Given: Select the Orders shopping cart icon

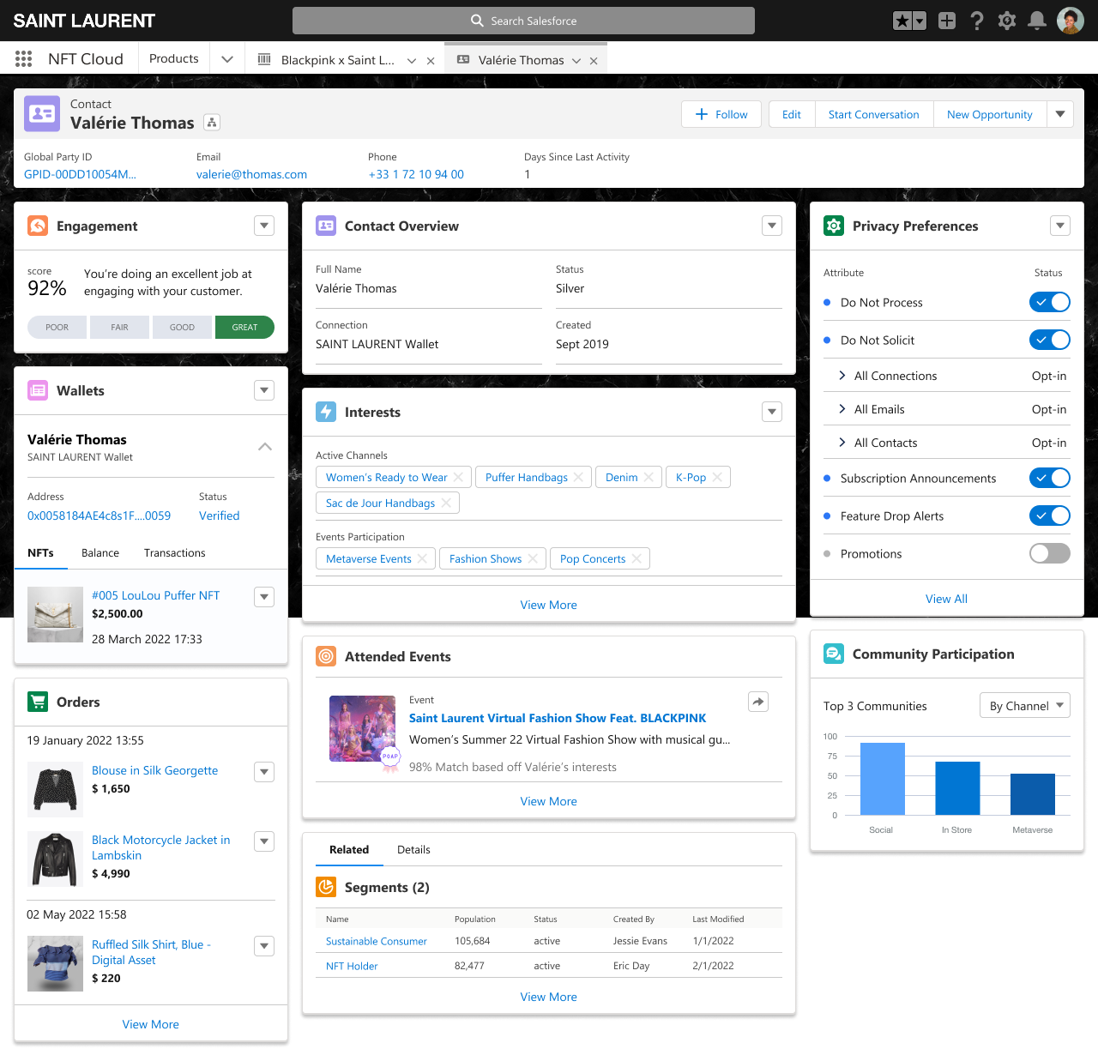Looking at the screenshot, I should point(37,702).
